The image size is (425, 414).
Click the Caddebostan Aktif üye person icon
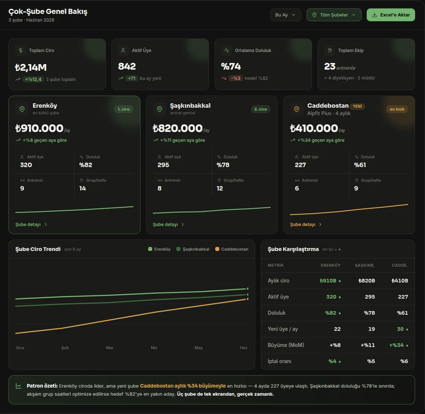(297, 157)
